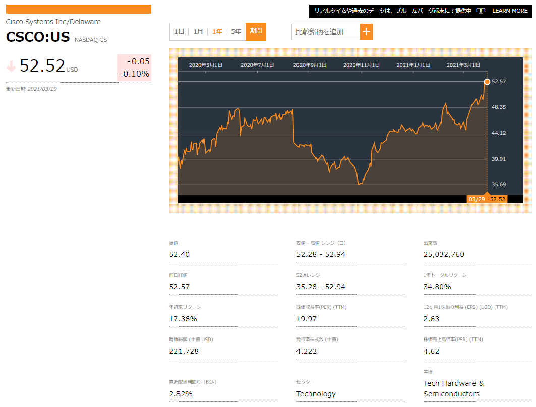Click the 2021年1月1日 axis label
This screenshot has width=536, height=407.
point(413,65)
